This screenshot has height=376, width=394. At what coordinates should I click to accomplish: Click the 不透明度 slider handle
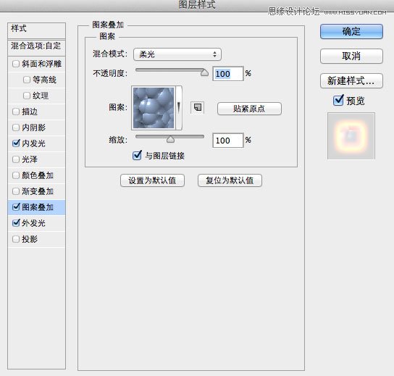(204, 72)
